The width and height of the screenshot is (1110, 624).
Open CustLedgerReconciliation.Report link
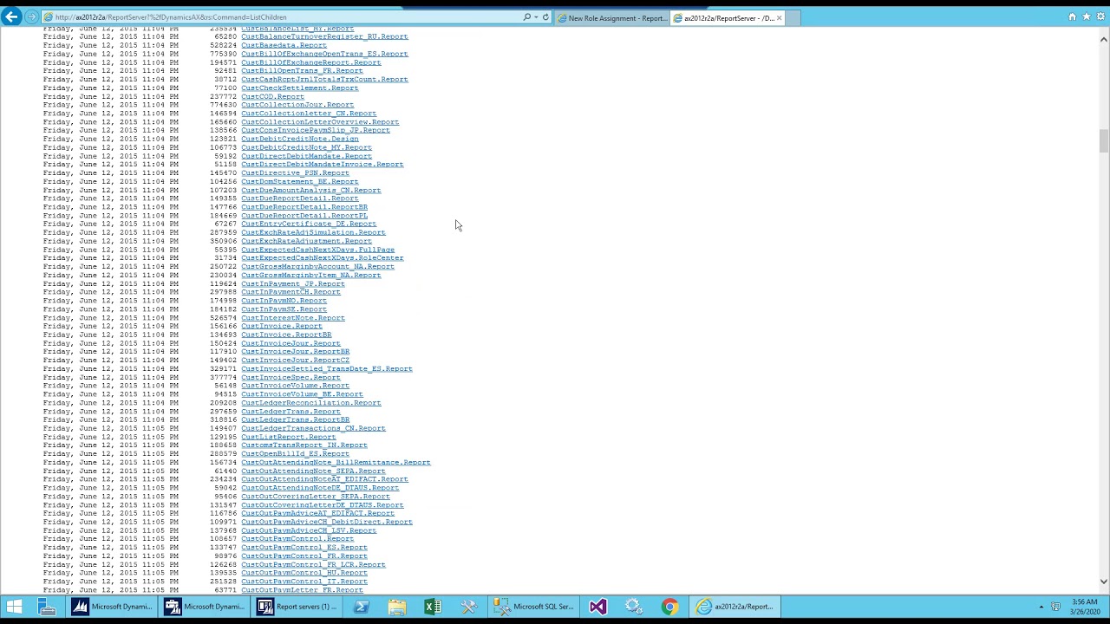pyautogui.click(x=311, y=403)
